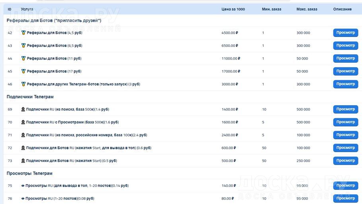
Task: Click the price 1600.00 ₽
Action: (230, 122)
